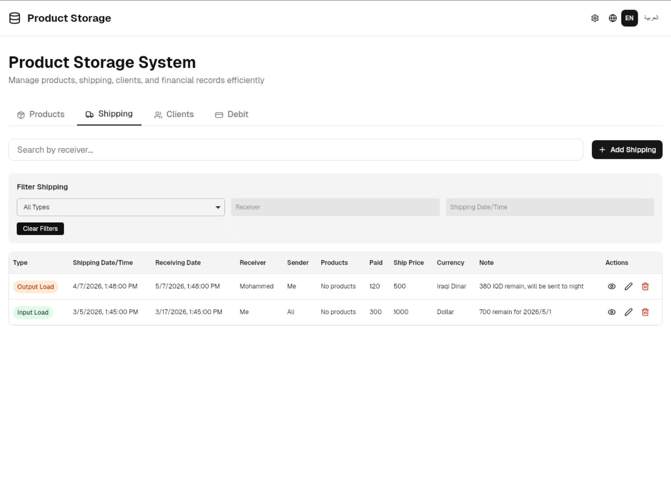Switch to the Clients tab

pos(174,114)
